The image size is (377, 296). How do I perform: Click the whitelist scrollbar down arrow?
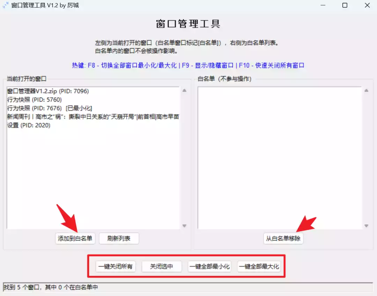tap(367, 226)
